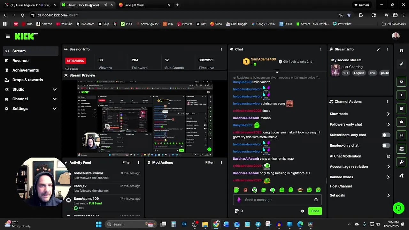Image resolution: width=409 pixels, height=230 pixels.
Task: Open Windows Start menu
Action: pyautogui.click(x=98, y=224)
